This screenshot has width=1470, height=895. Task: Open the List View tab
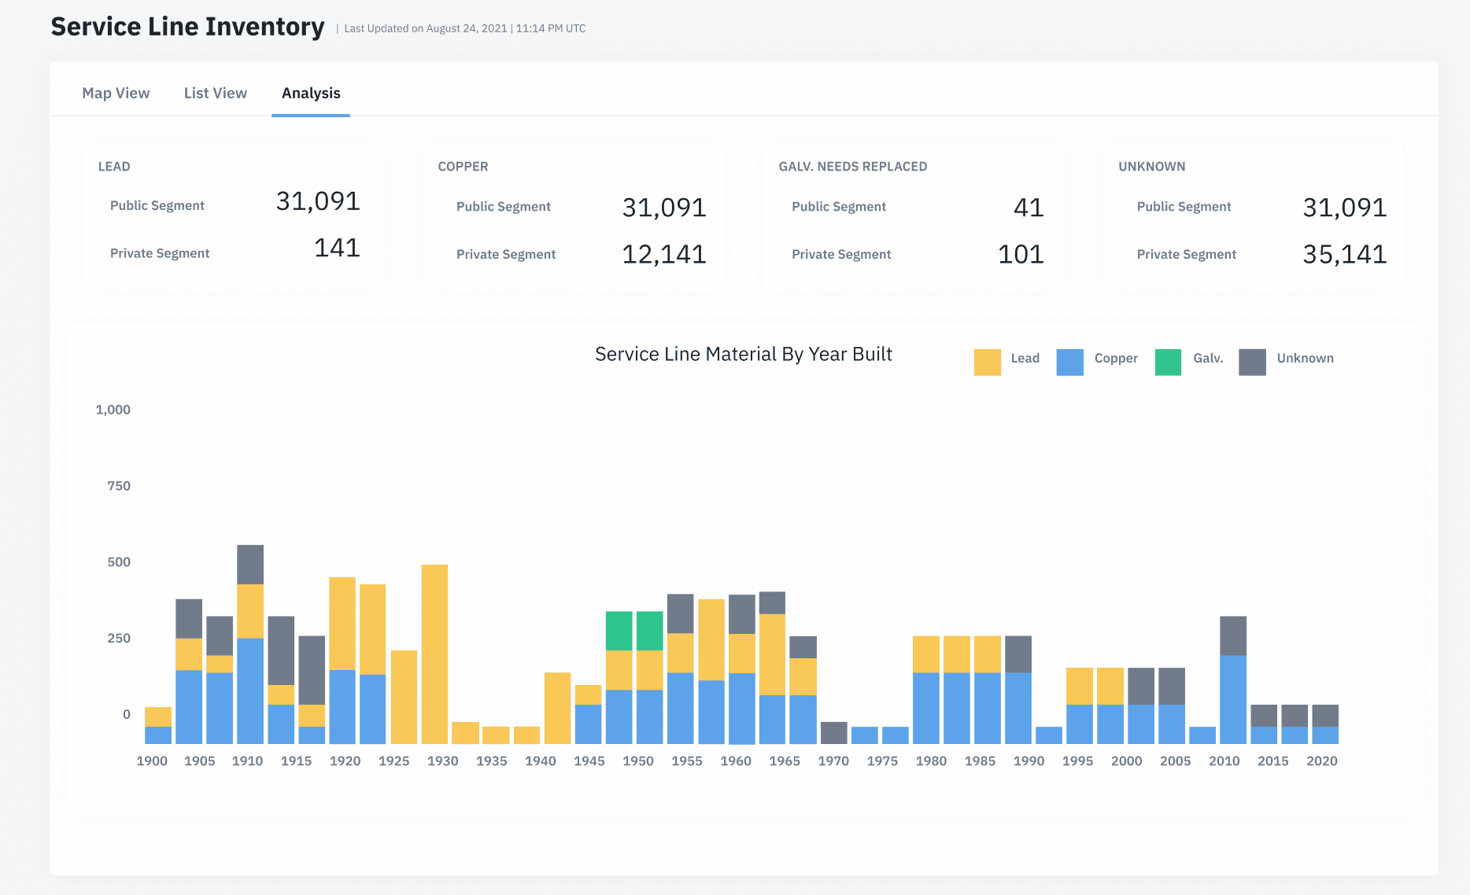tap(215, 93)
